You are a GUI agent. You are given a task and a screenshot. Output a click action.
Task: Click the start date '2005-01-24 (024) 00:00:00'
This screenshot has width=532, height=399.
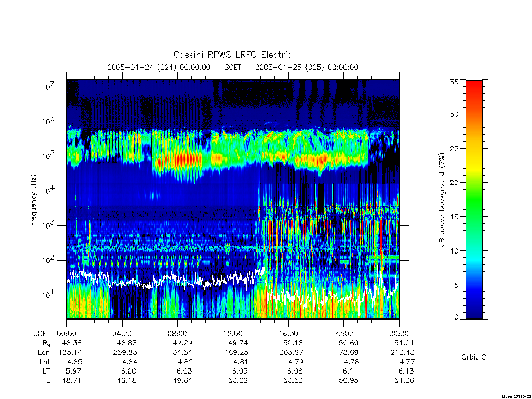(x=159, y=67)
